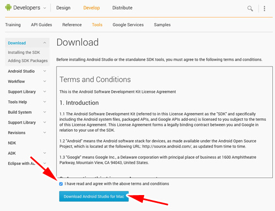Screen dimensions: 275x211
Task: Click the Android Software Development Kit License Agreement line
Action: click(118, 92)
